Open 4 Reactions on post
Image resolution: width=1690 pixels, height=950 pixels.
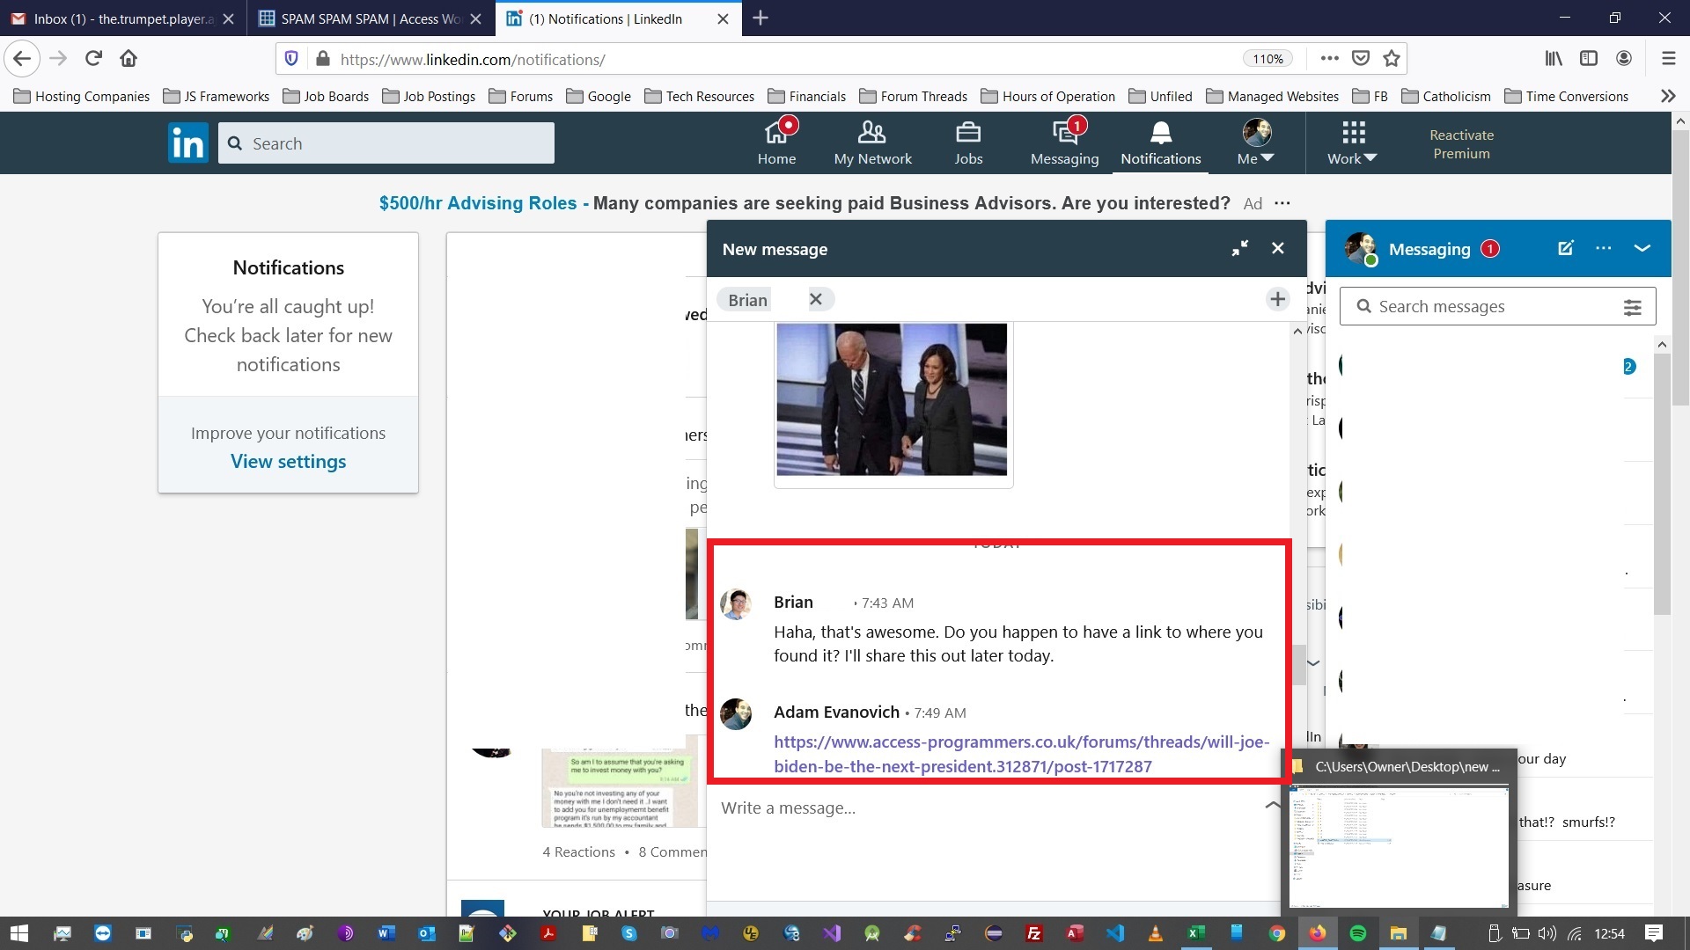578,851
